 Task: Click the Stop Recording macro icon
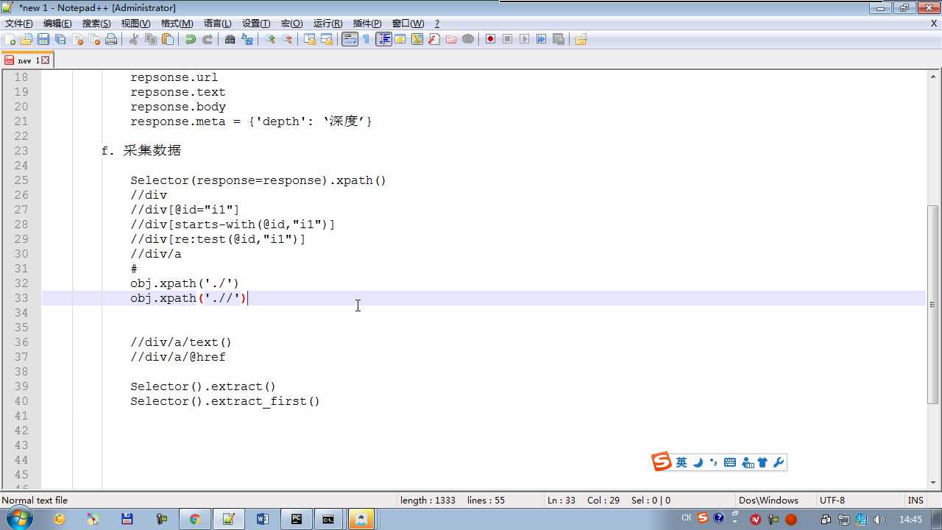click(x=508, y=40)
